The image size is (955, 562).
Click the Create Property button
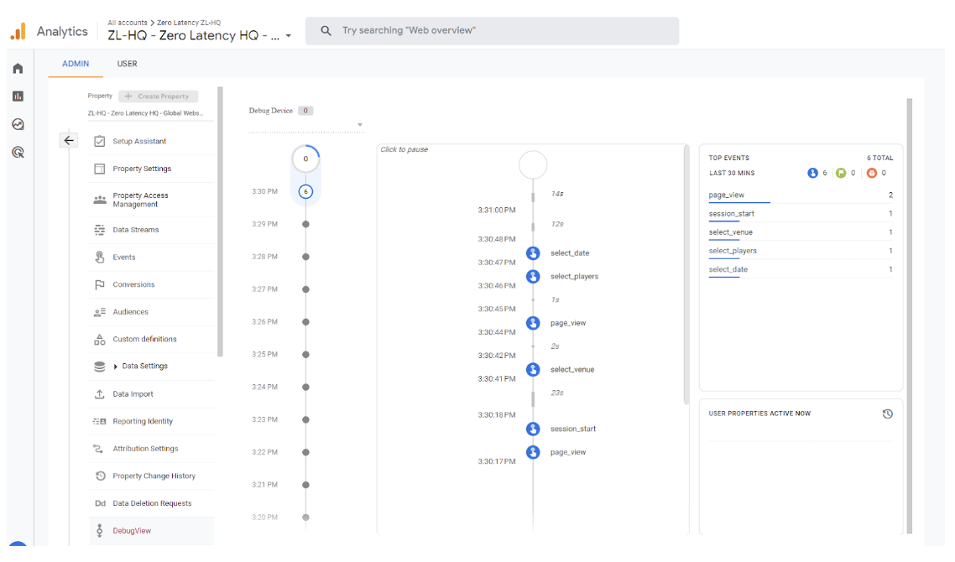pyautogui.click(x=158, y=96)
